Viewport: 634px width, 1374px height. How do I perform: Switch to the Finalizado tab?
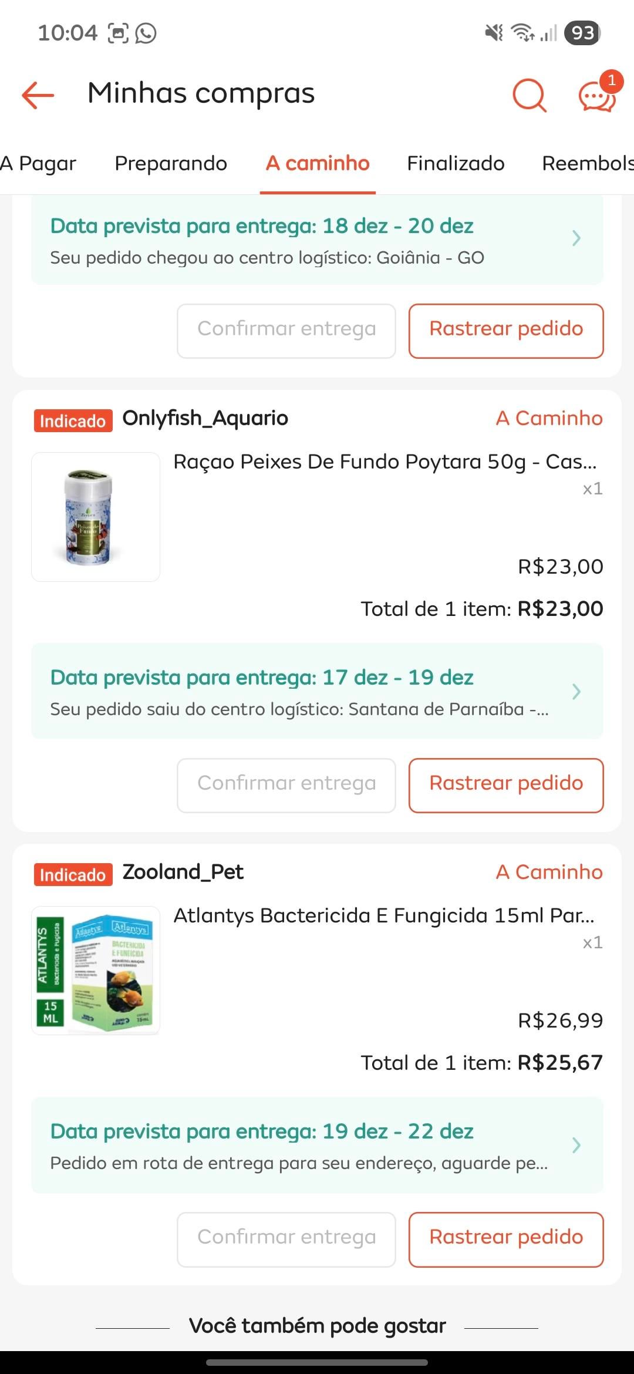tap(456, 163)
